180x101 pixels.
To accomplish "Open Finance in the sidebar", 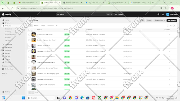I will click(x=7, y=59).
